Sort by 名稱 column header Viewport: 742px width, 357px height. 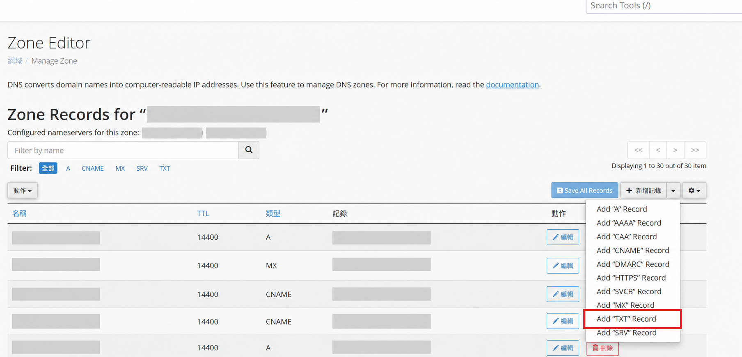(x=19, y=213)
